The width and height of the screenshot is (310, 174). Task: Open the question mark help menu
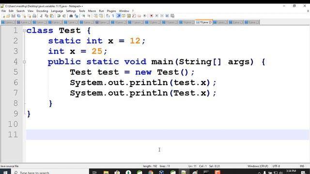[133, 11]
